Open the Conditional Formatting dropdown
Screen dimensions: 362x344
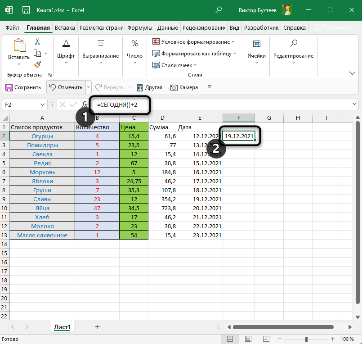click(193, 42)
